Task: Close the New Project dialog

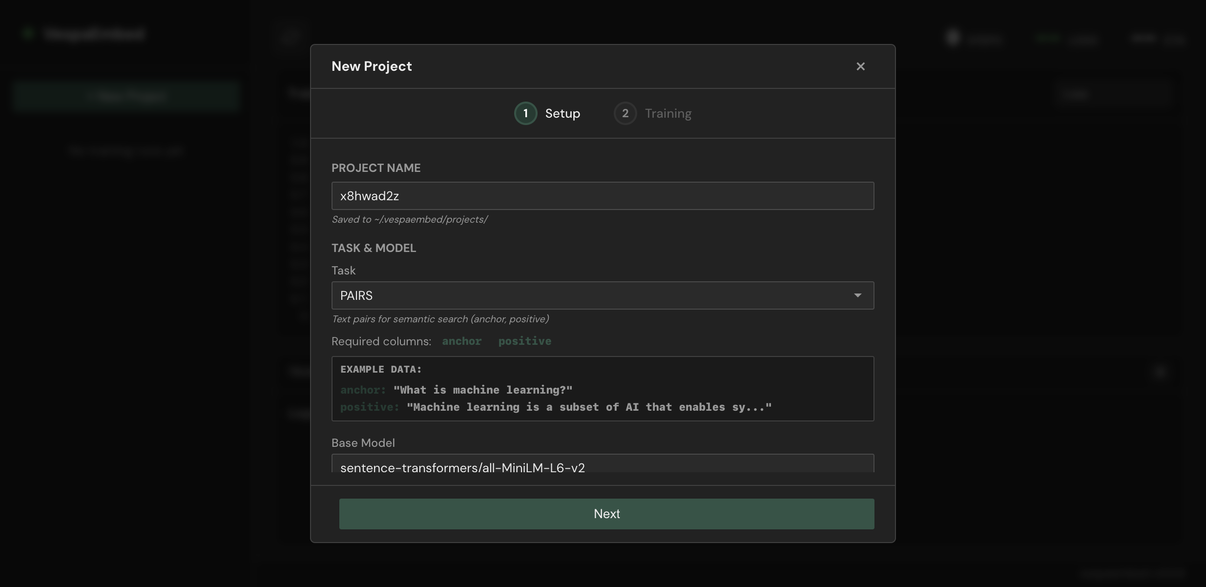Action: point(860,66)
